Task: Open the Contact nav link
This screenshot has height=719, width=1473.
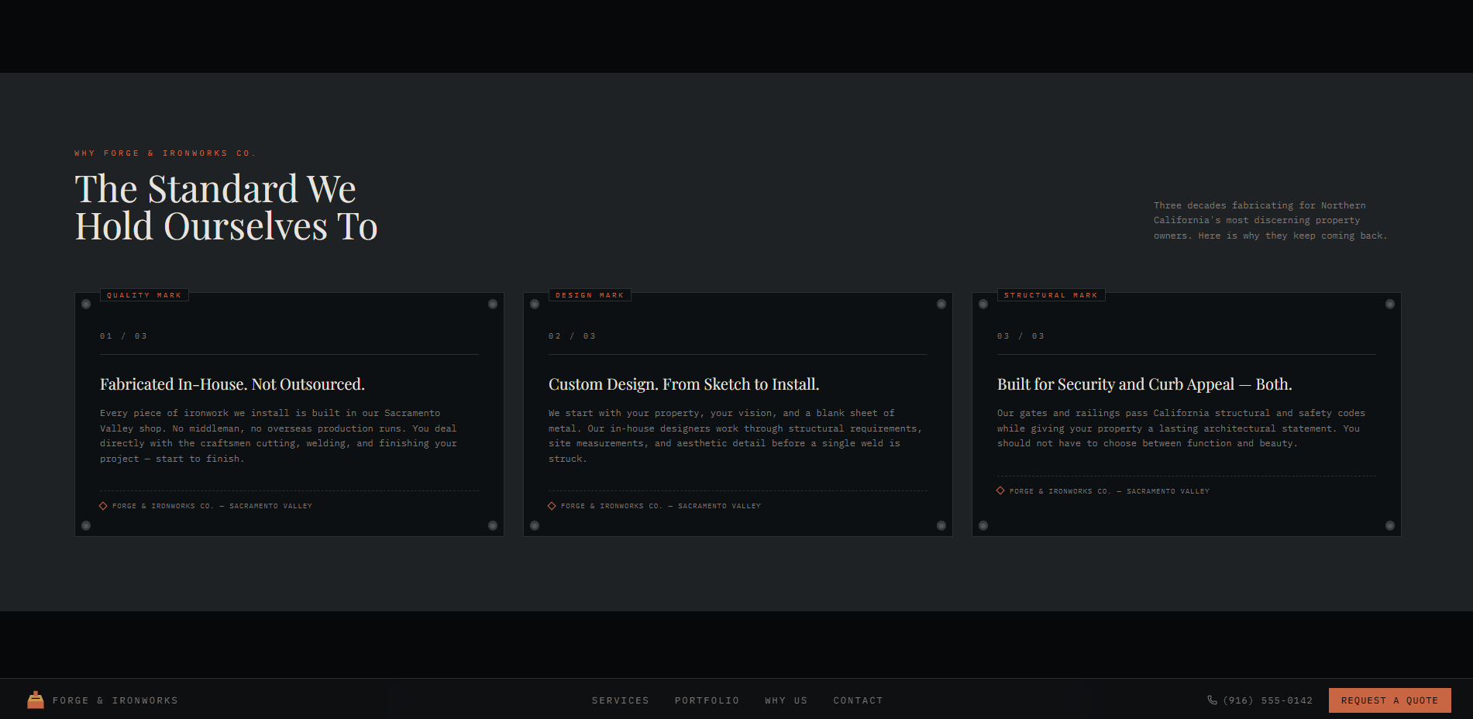Action: tap(858, 700)
